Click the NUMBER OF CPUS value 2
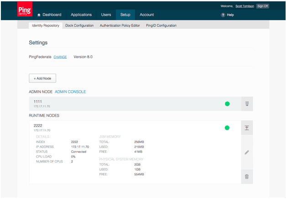The image size is (286, 199). (x=72, y=162)
